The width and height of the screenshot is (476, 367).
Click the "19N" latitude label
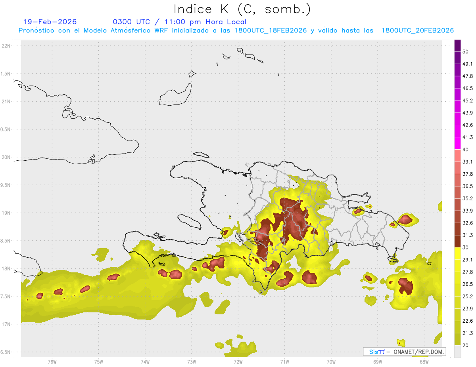[x=7, y=213]
